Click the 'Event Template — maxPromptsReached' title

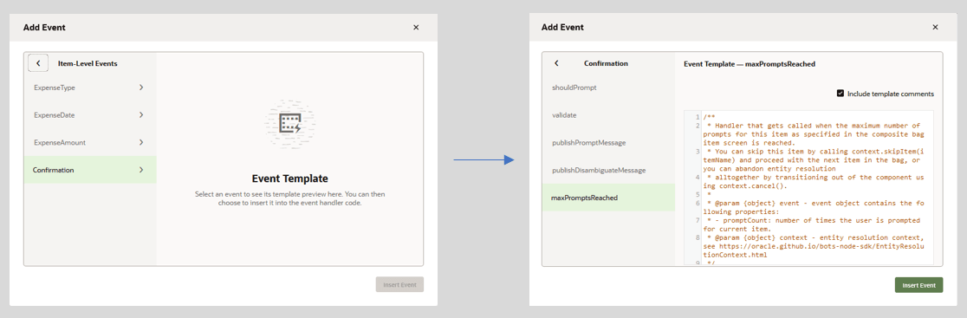pyautogui.click(x=750, y=63)
